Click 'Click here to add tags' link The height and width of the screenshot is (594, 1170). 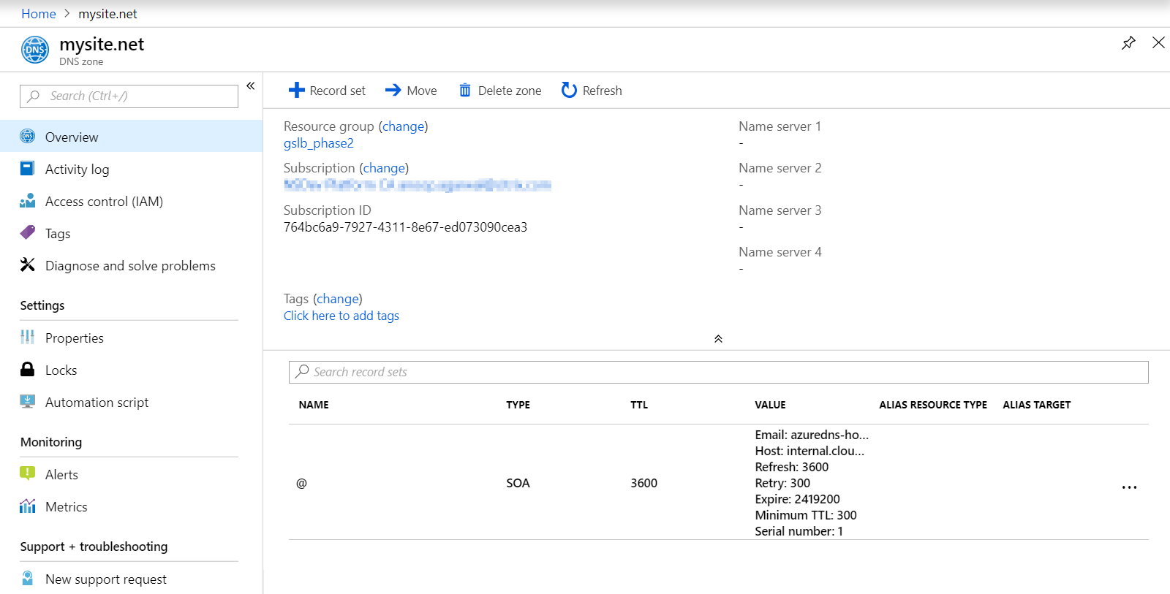[341, 316]
